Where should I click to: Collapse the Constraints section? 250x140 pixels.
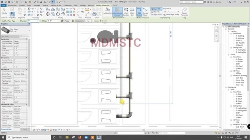point(27,39)
